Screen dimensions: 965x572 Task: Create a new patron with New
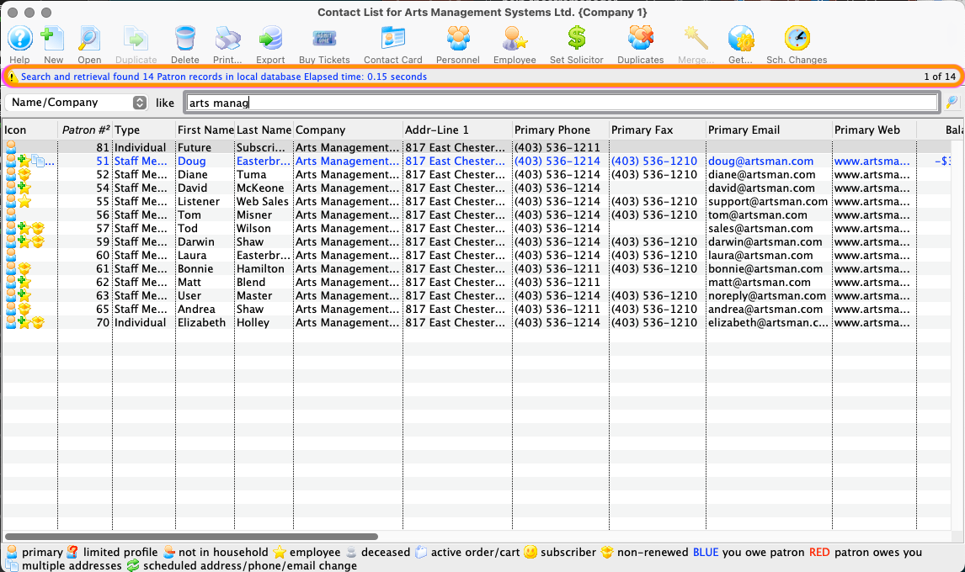click(x=53, y=39)
